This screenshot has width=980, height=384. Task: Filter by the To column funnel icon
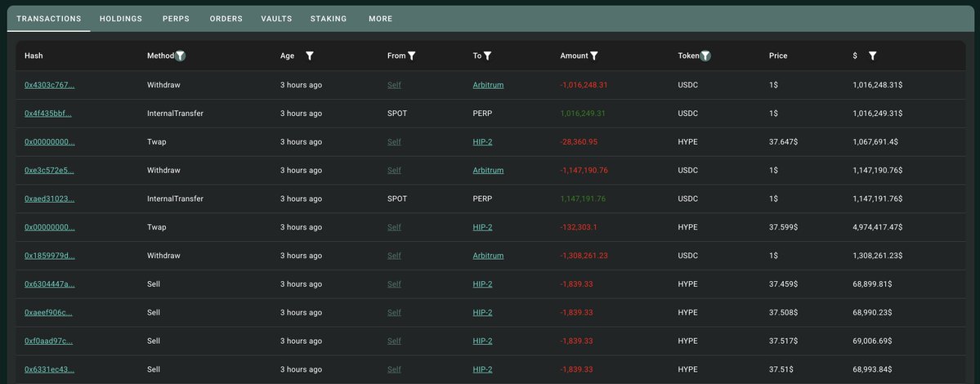coord(487,56)
